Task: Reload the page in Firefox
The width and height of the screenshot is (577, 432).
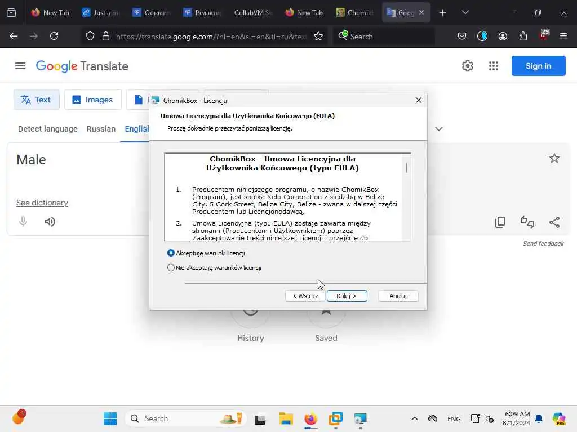Action: click(54, 37)
